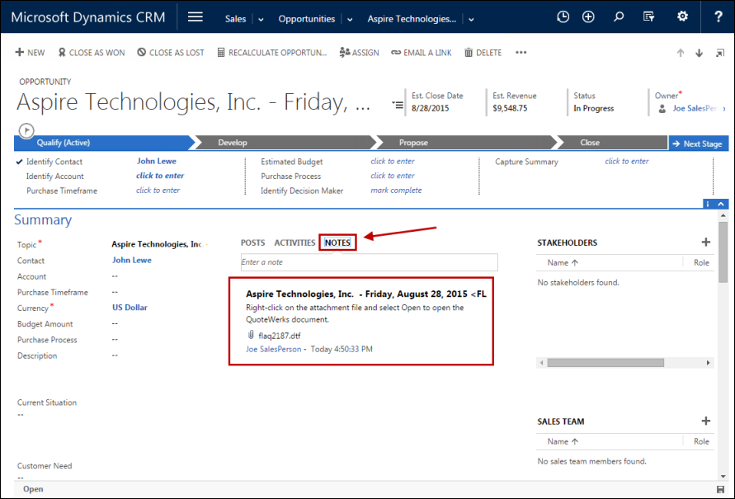Screen dimensions: 735x499
Task: Mark complete the Identify Decision Maker step
Action: click(x=396, y=191)
